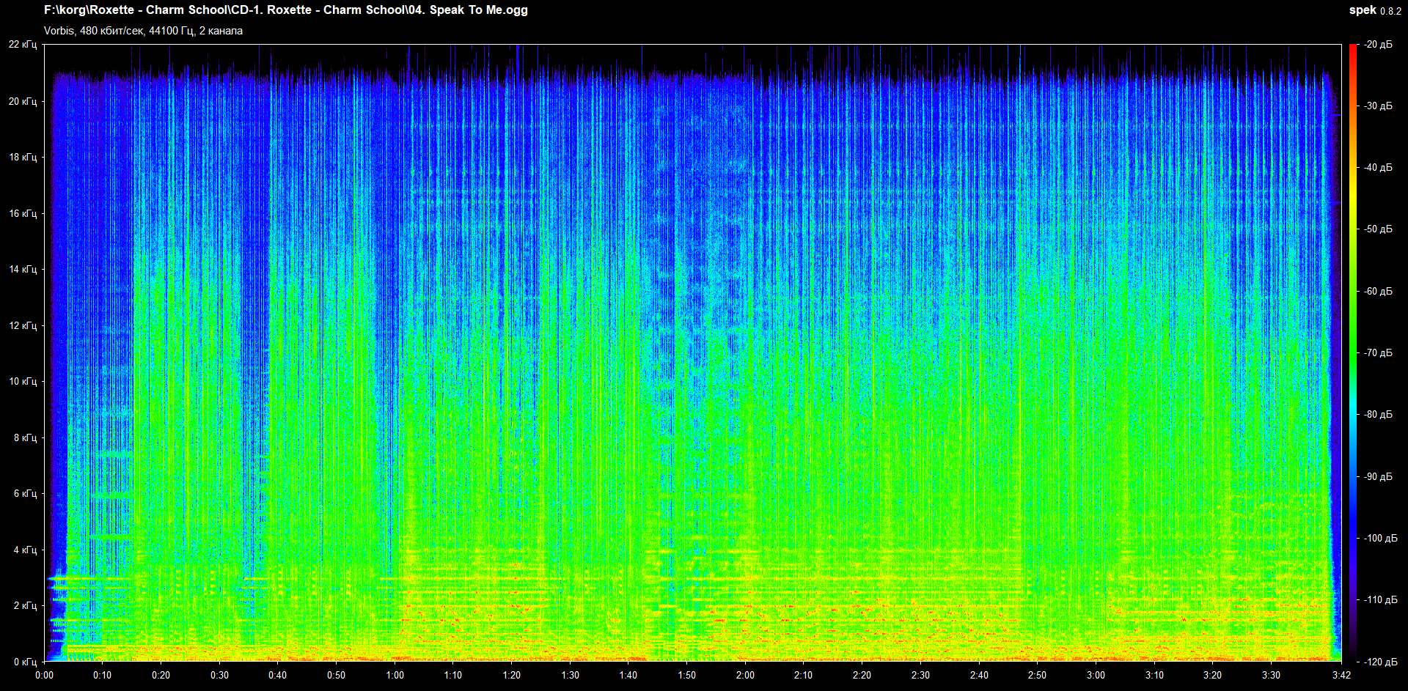Click the 0:30 time axis label
The image size is (1408, 691).
219,675
